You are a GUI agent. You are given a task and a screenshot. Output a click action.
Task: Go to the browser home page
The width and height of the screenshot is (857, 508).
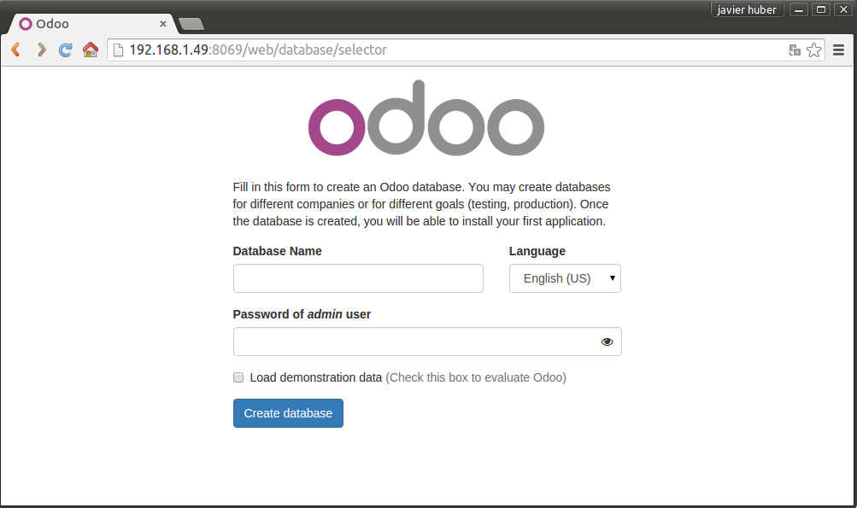click(x=90, y=50)
